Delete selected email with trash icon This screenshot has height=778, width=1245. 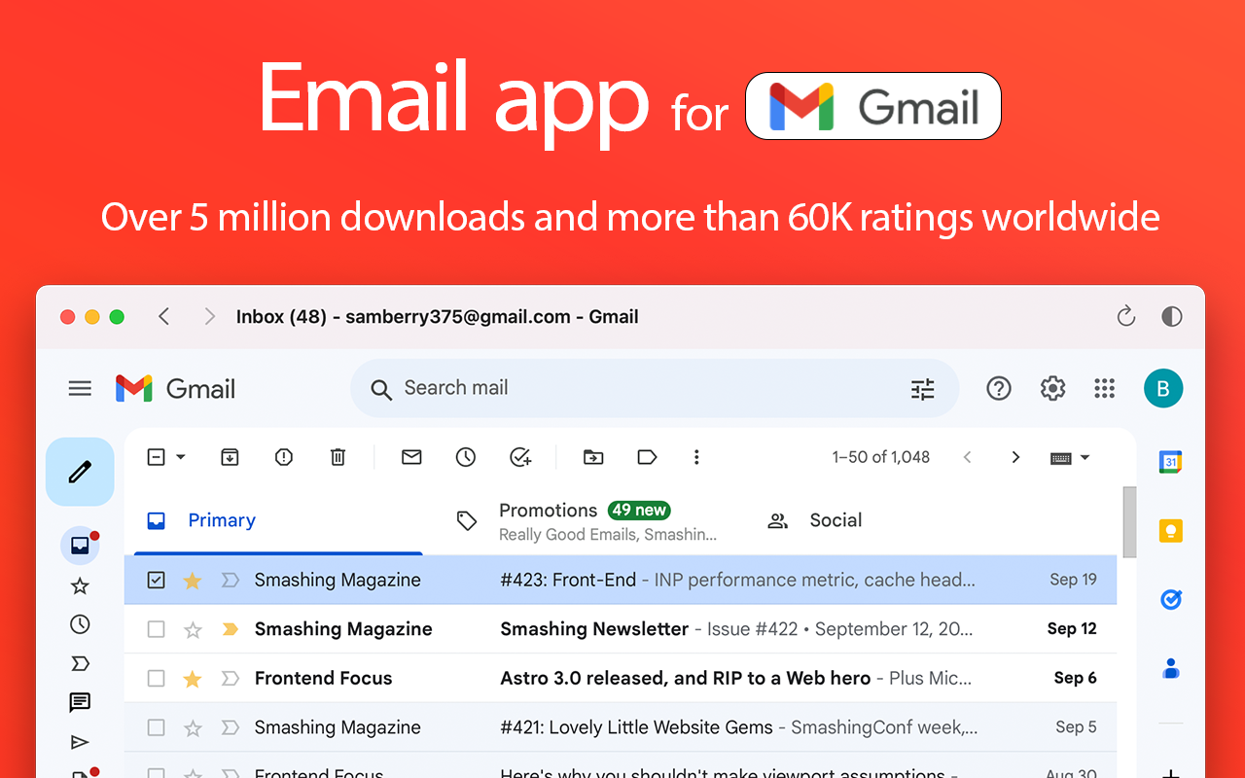[338, 457]
